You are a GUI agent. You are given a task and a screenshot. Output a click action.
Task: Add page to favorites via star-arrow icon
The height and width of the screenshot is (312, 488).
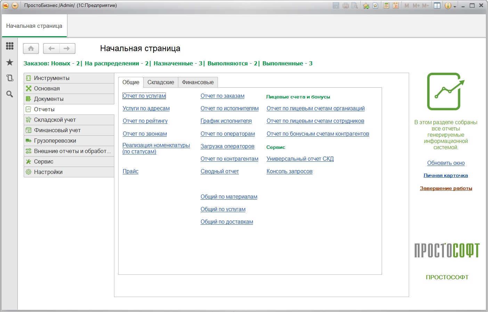(x=366, y=6)
